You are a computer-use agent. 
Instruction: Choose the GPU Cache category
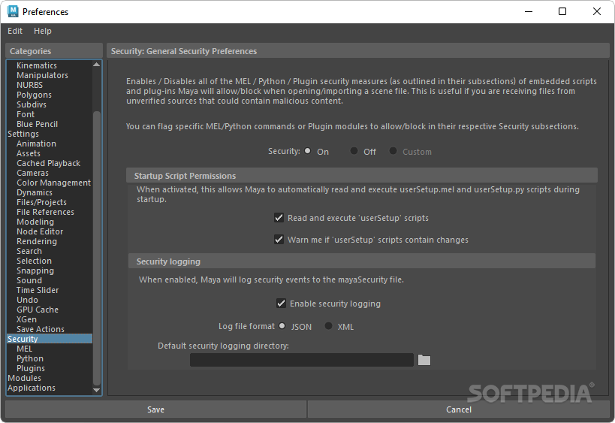pyautogui.click(x=38, y=310)
